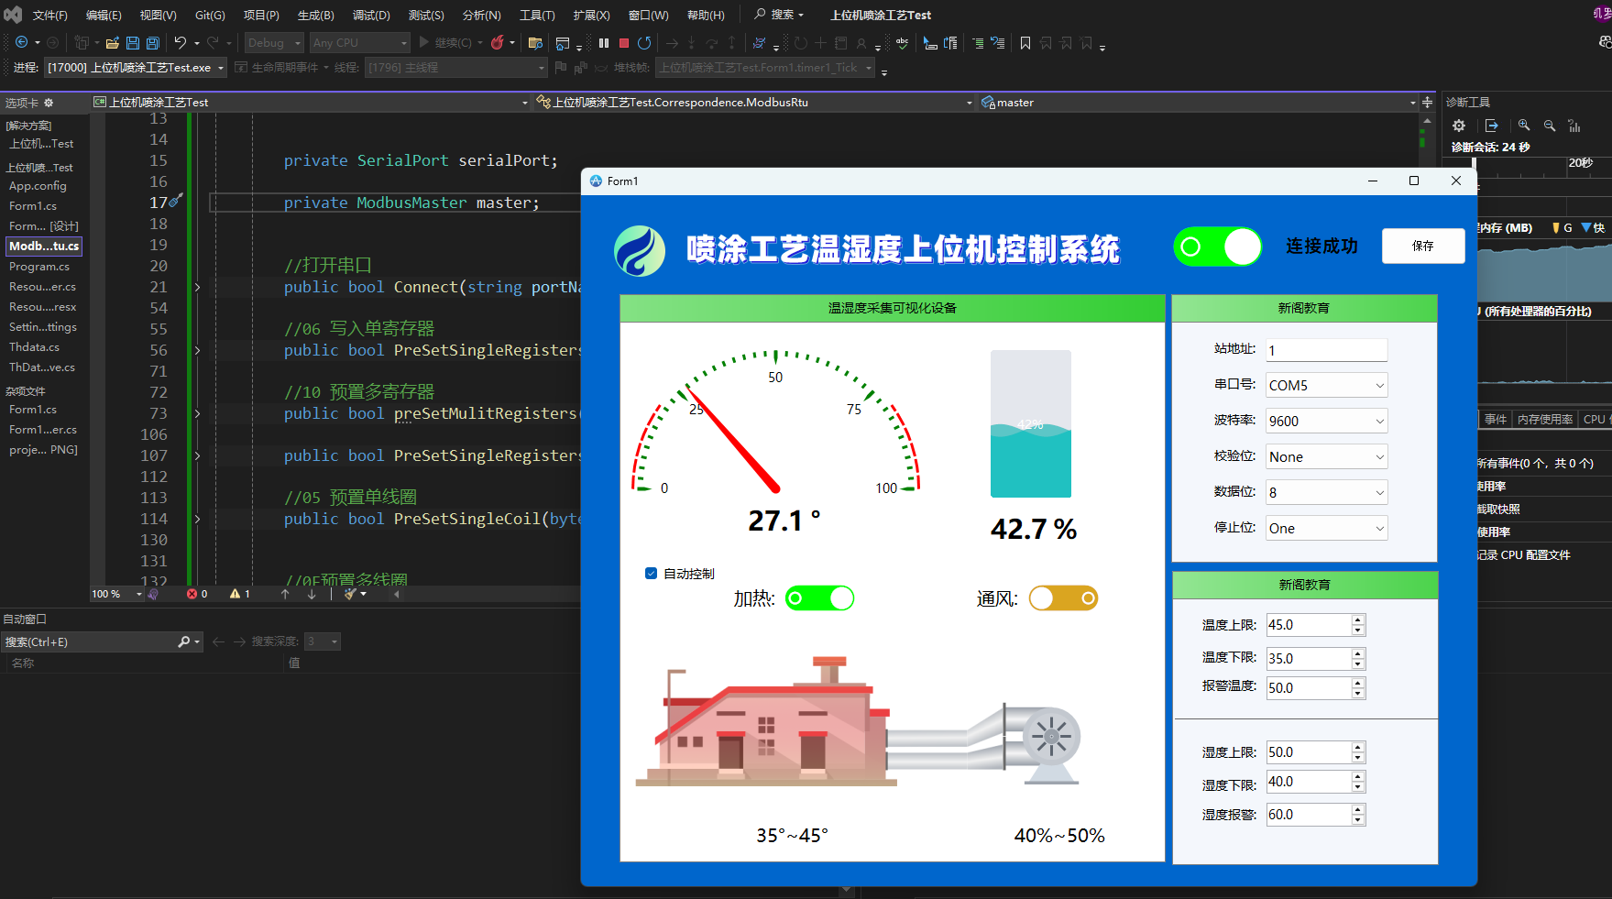Open Program.cs in the file list

pos(39,267)
